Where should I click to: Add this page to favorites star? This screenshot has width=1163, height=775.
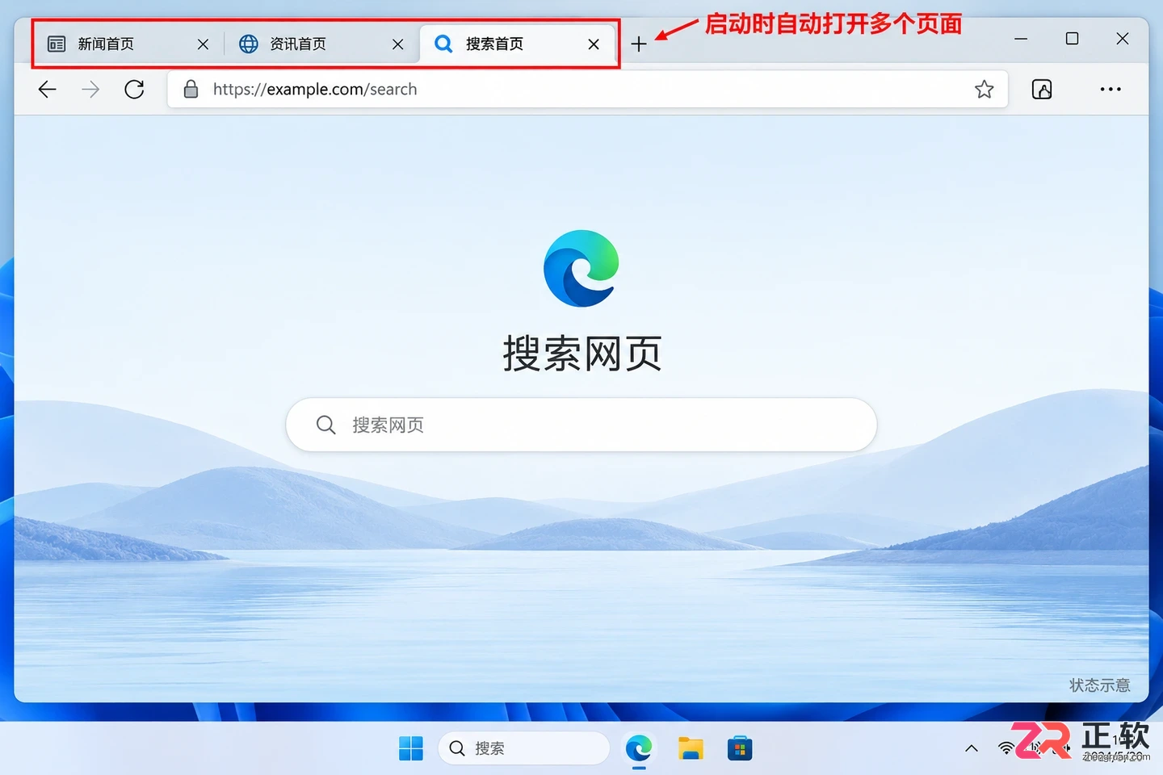(984, 89)
